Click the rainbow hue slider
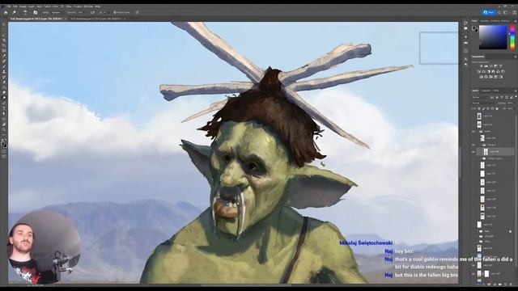The height and width of the screenshot is (291, 518). point(512,37)
